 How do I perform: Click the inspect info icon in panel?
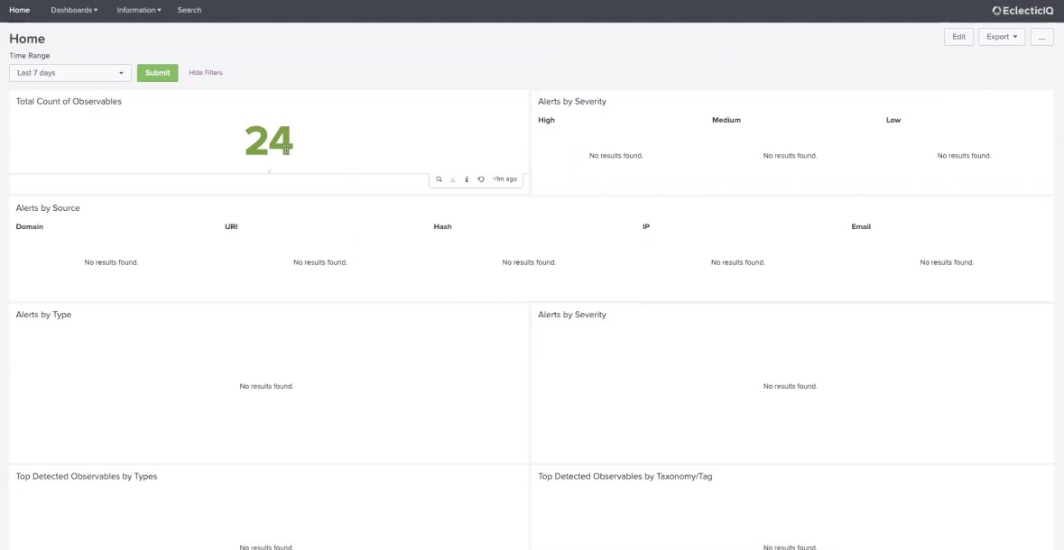467,179
